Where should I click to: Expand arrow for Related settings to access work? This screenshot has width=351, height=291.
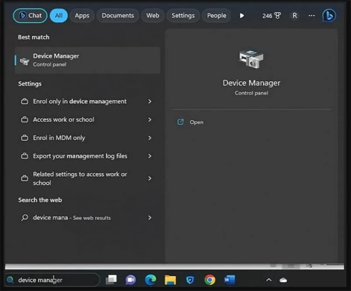pos(150,178)
